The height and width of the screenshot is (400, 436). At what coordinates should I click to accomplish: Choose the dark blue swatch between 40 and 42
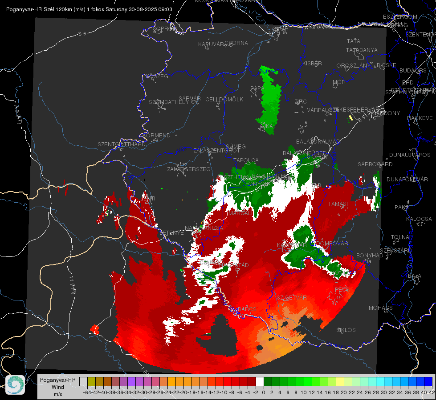pyautogui.click(x=428, y=381)
